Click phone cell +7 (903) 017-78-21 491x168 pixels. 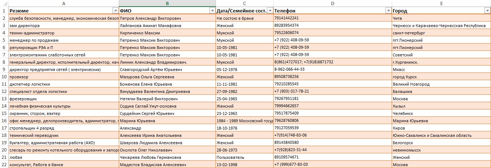tap(332, 92)
